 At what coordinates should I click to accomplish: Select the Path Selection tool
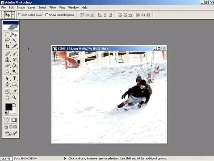pyautogui.click(x=7, y=78)
